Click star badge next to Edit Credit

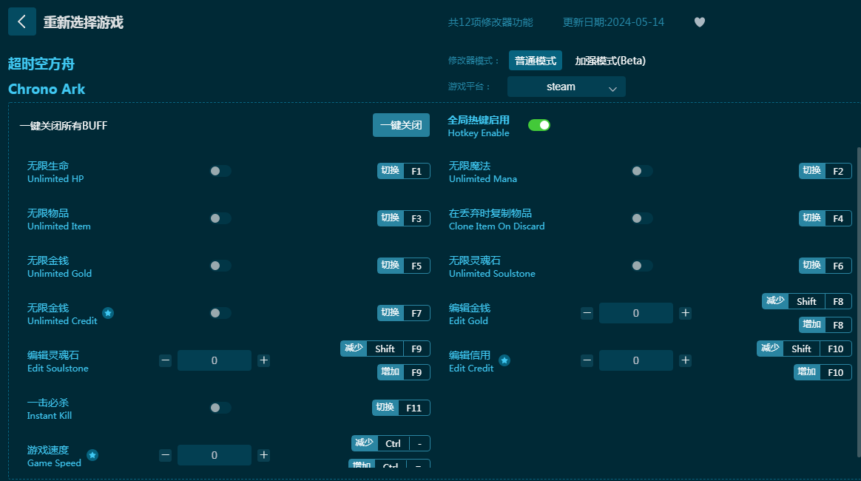click(504, 360)
